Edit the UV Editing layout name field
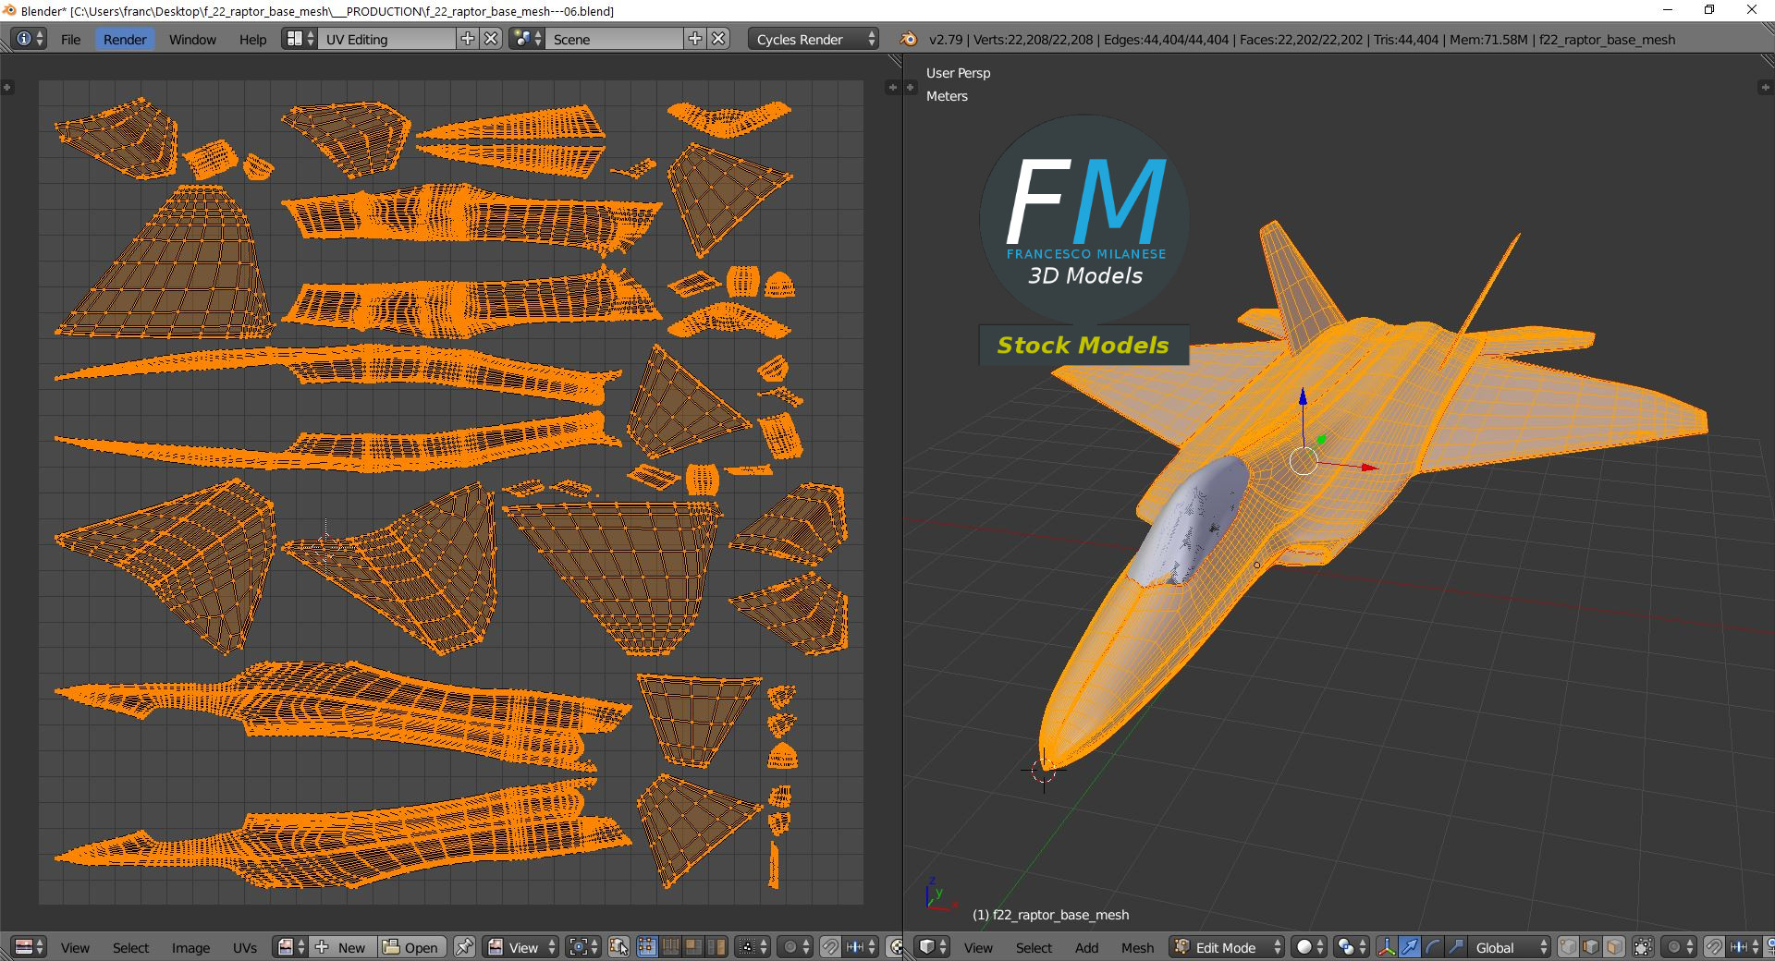Screen dimensions: 1775x961 point(387,39)
